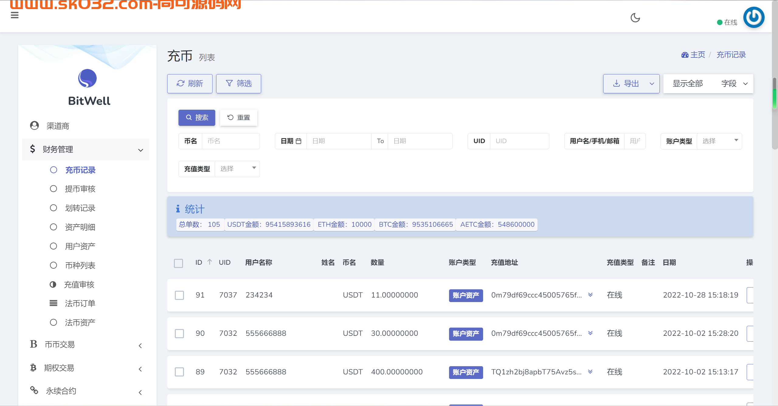Tick the select-all checkbox in table header
This screenshot has width=778, height=406.
(178, 263)
